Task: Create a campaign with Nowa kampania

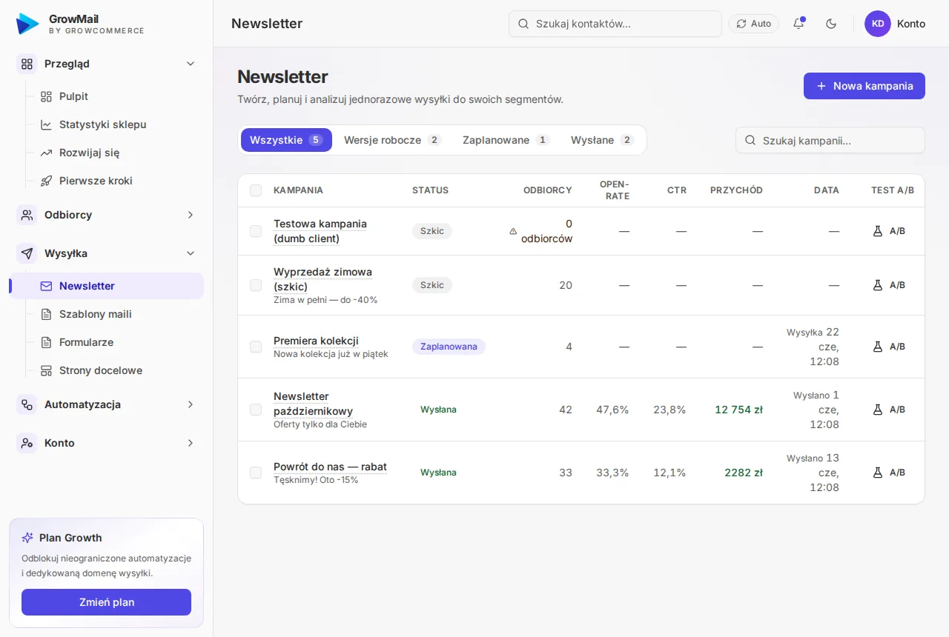Action: click(x=864, y=86)
